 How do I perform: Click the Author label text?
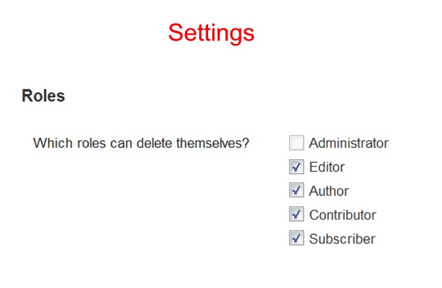[329, 191]
